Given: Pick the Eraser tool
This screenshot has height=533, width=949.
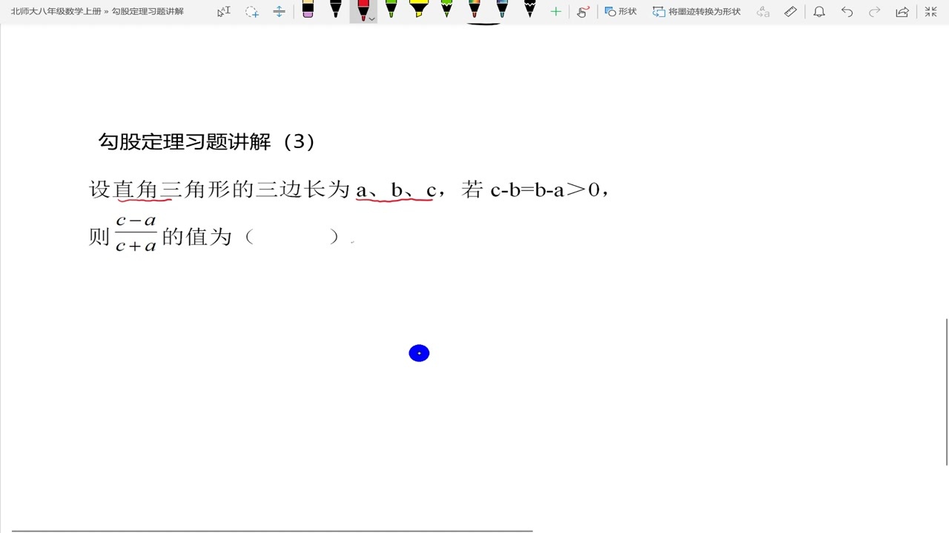Looking at the screenshot, I should [308, 10].
